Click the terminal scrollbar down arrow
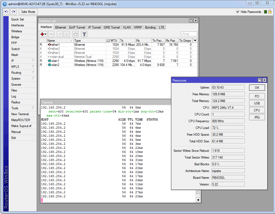The height and width of the screenshot is (214, 275). pyautogui.click(x=198, y=200)
